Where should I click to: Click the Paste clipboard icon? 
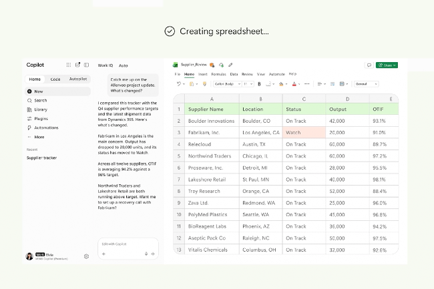[191, 84]
